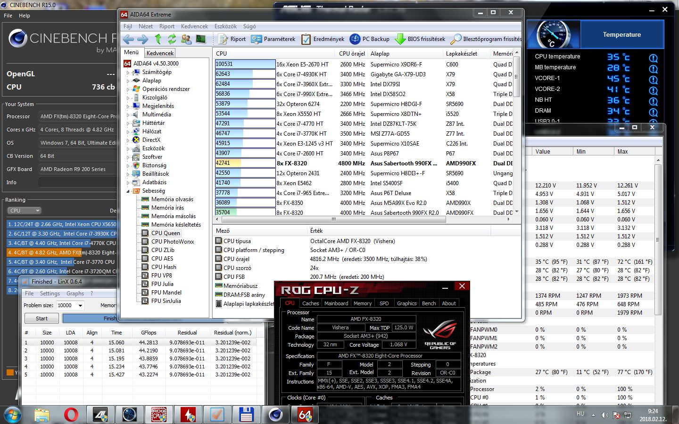Collapse the Sebesség tree node
The image size is (679, 424).
coord(127,191)
